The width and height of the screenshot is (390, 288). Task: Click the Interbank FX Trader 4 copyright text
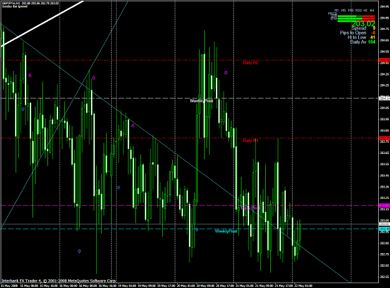pyautogui.click(x=59, y=281)
